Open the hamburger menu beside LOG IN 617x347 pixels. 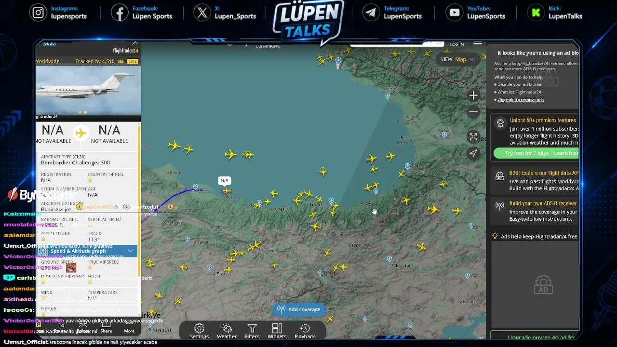click(477, 44)
